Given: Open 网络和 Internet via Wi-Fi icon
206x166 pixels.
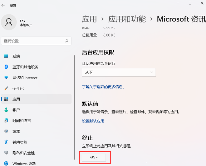Looking at the screenshot, I should 6,78.
